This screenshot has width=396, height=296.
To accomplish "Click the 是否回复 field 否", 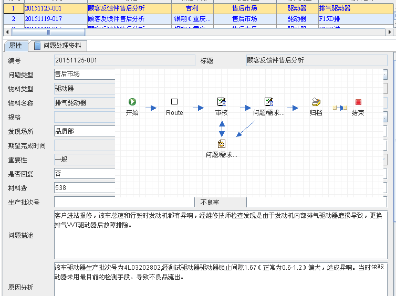I will click(85, 174).
